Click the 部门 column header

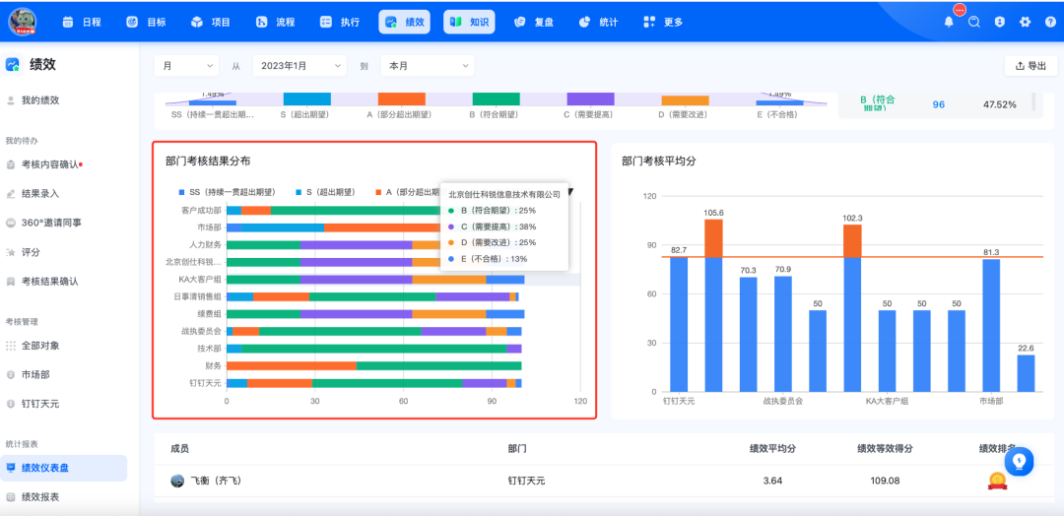(517, 449)
